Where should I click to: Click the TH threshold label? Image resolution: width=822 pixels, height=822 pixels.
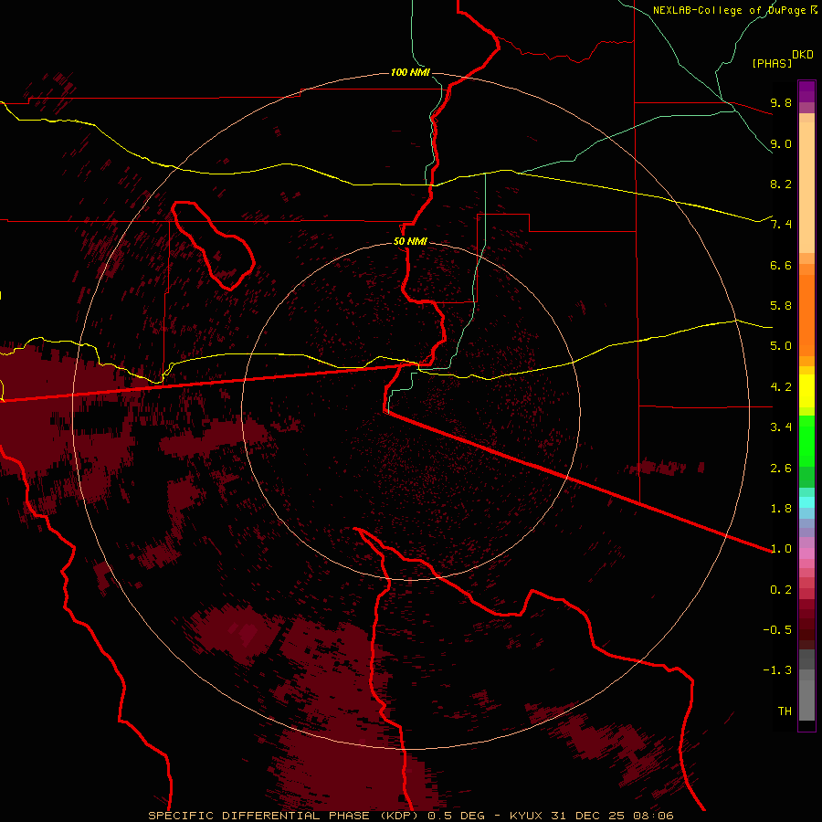coord(785,711)
